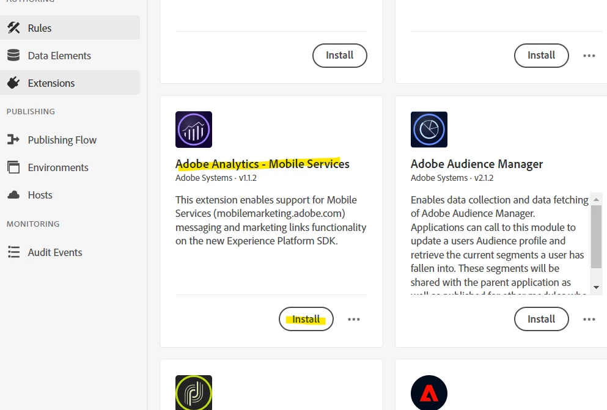Click the MONITORING section header

pos(33,224)
